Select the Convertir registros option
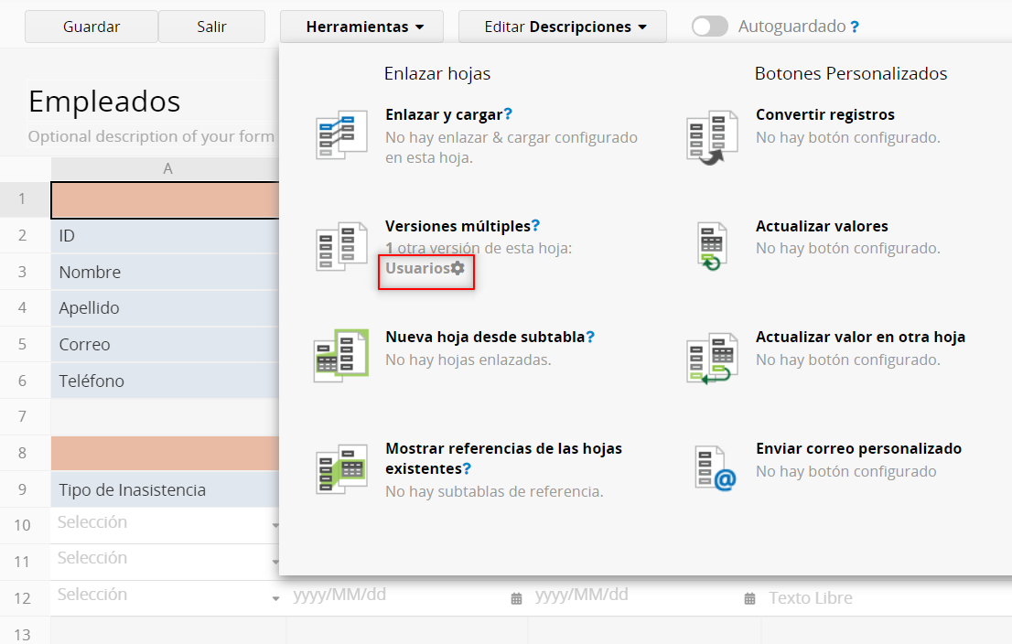Image resolution: width=1012 pixels, height=644 pixels. point(824,115)
